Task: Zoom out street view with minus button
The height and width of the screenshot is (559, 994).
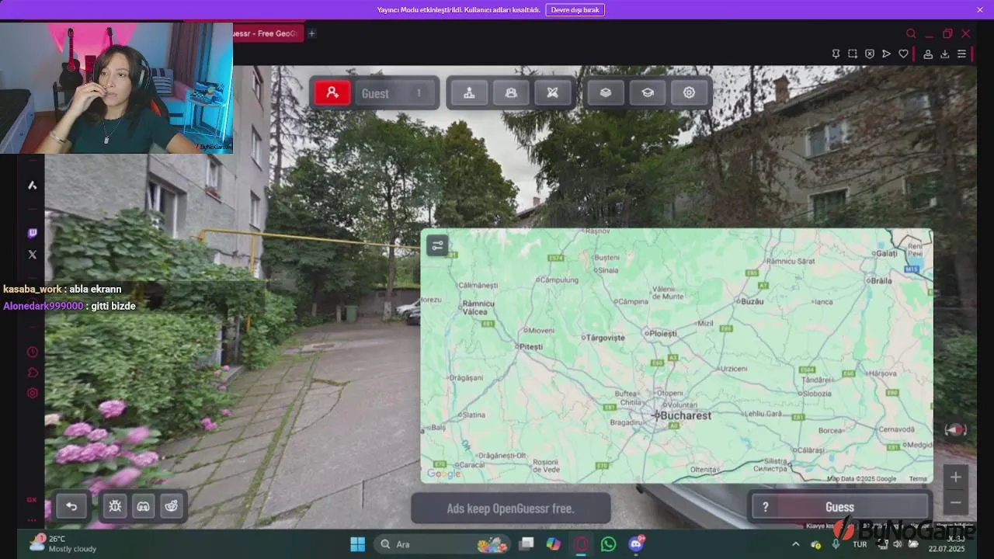Action: [956, 502]
